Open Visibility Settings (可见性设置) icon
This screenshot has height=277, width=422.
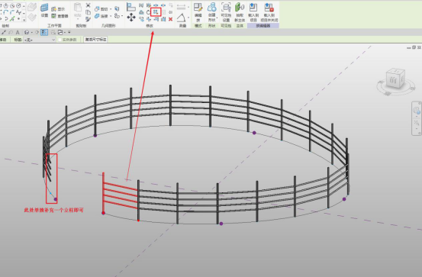(226, 12)
